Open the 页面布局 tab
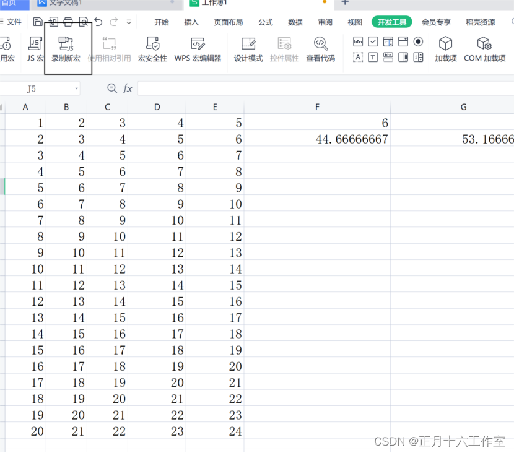The height and width of the screenshot is (453, 514). (229, 22)
